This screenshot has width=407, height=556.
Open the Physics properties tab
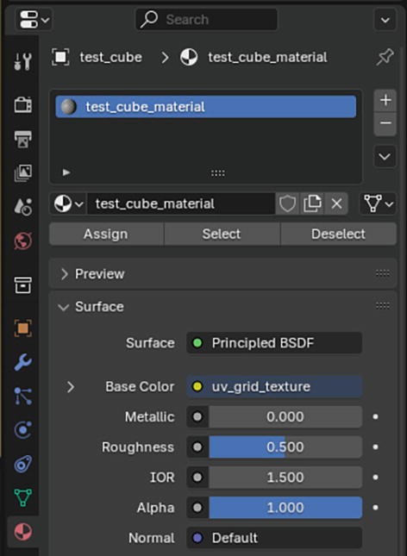22,430
